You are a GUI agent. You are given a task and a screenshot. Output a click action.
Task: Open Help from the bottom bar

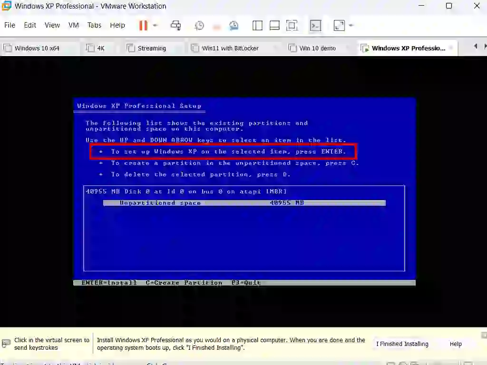pyautogui.click(x=455, y=344)
